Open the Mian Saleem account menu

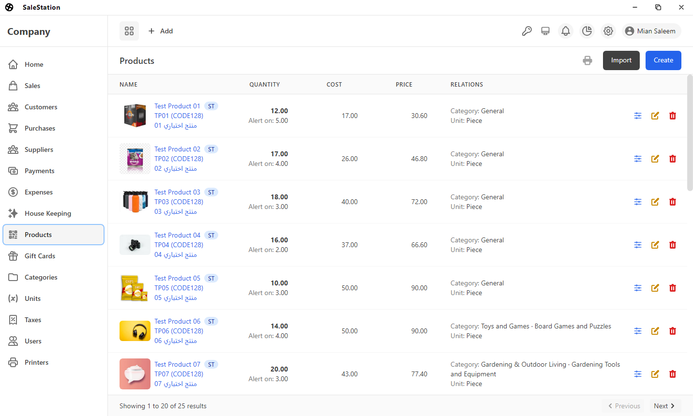pos(651,30)
